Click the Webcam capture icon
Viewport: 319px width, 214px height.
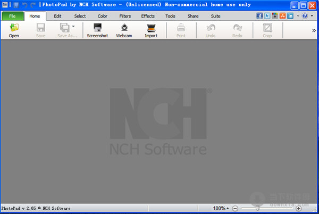(124, 28)
